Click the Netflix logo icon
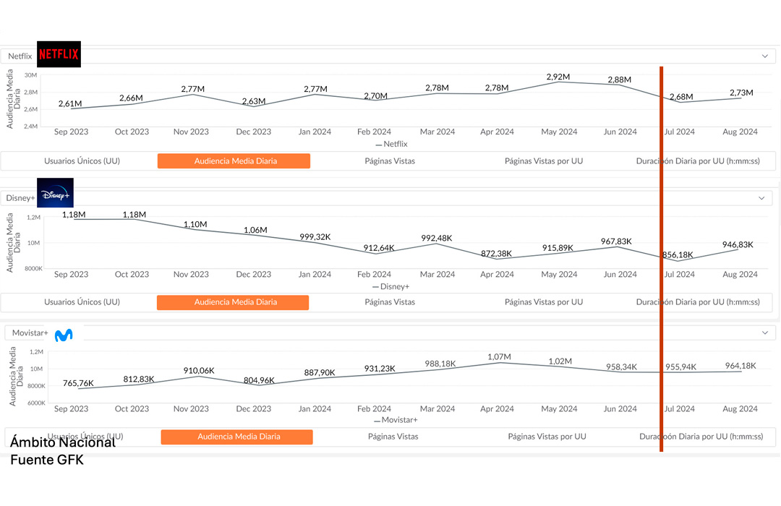The image size is (781, 506). 59,54
